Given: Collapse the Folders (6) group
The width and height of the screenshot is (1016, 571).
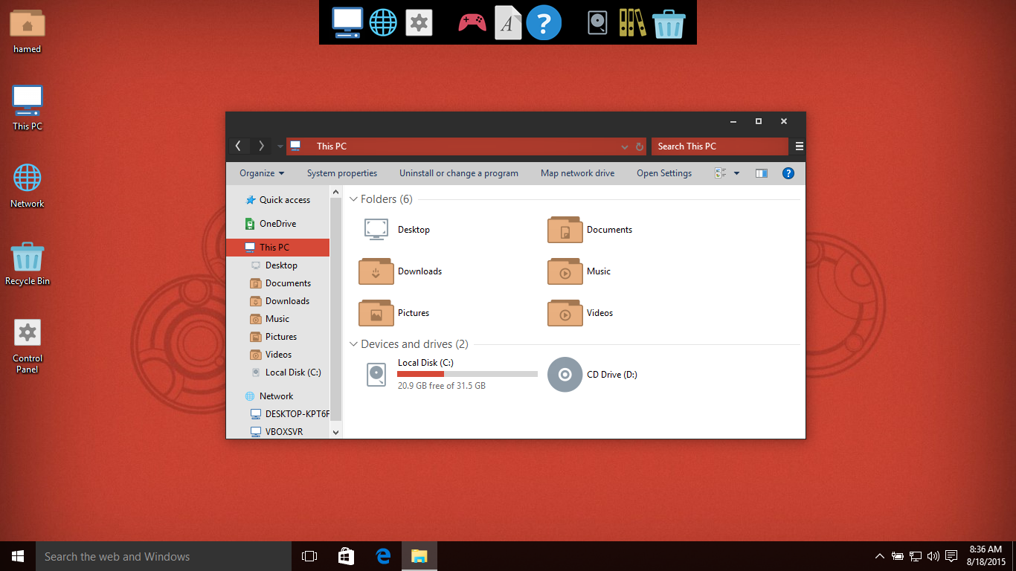Looking at the screenshot, I should point(354,199).
